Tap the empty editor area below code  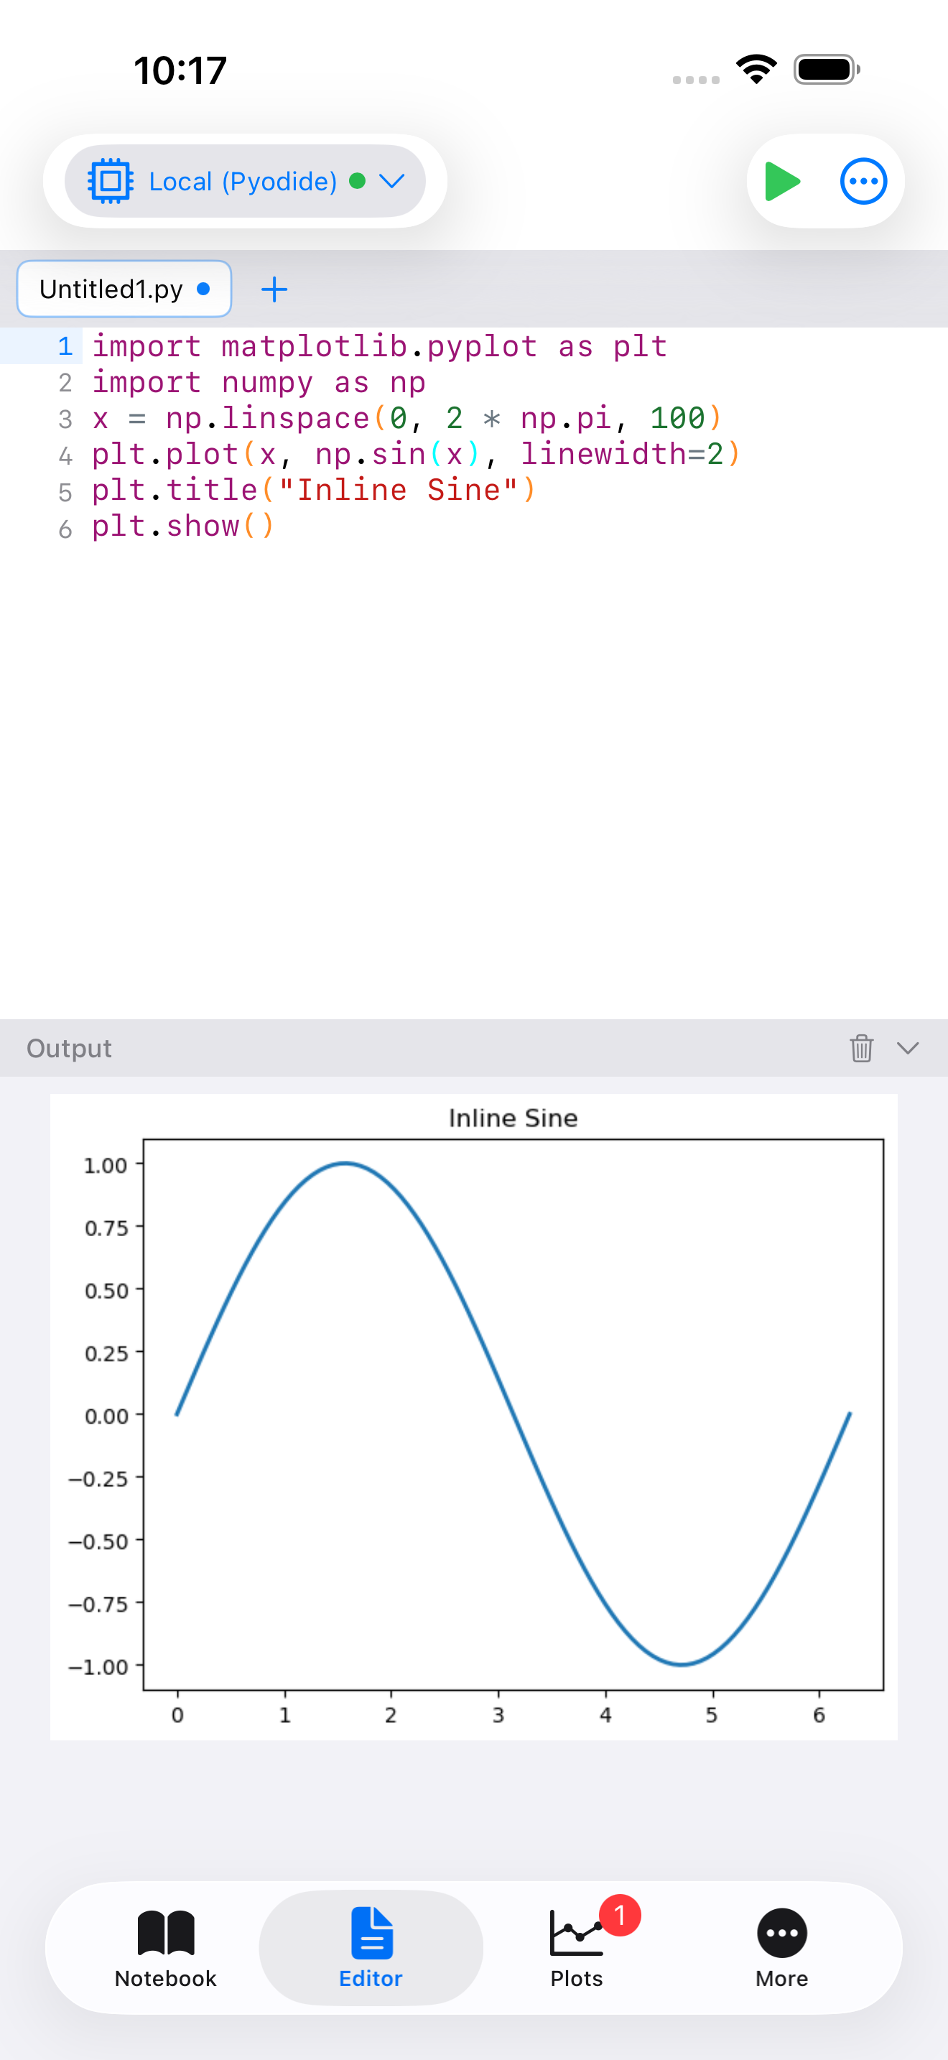pyautogui.click(x=474, y=780)
